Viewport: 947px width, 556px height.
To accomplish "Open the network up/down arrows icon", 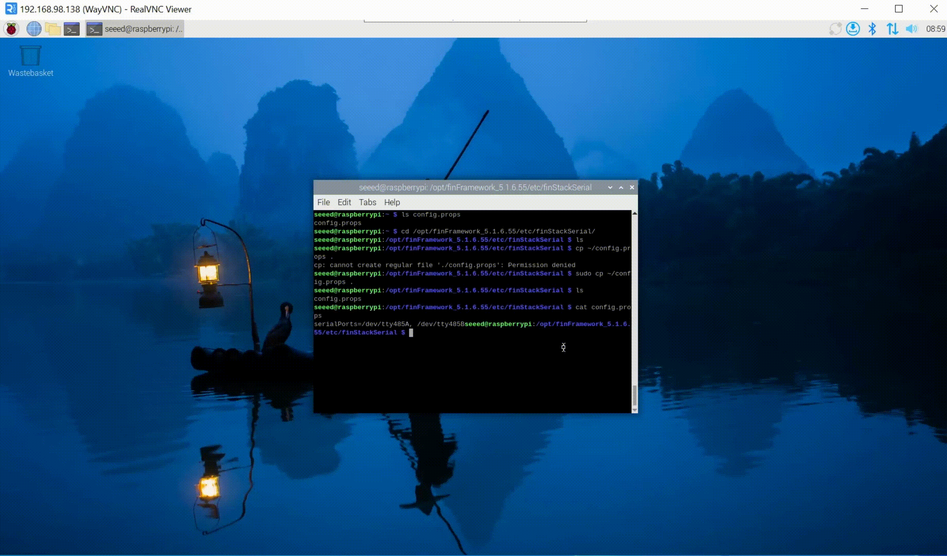I will tap(892, 29).
